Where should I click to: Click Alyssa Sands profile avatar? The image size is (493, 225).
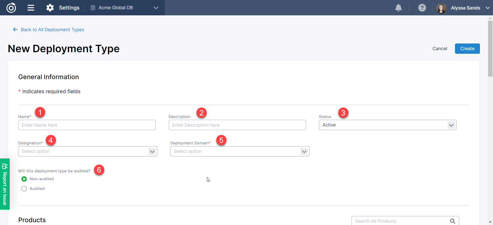click(441, 8)
